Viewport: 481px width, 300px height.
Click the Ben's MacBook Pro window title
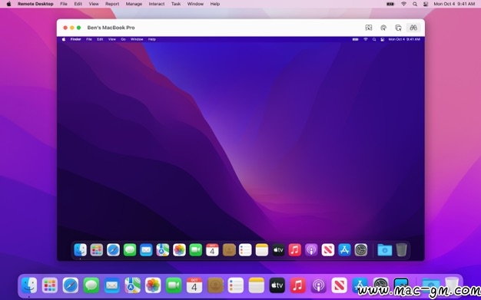pos(111,28)
